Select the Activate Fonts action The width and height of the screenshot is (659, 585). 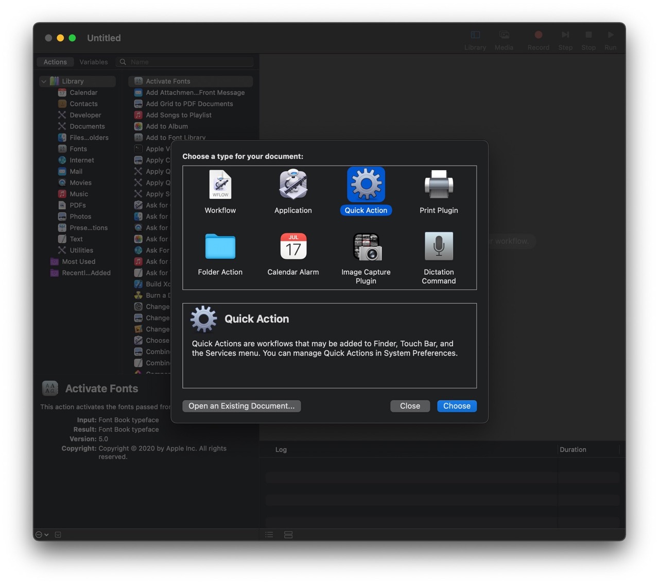point(190,81)
